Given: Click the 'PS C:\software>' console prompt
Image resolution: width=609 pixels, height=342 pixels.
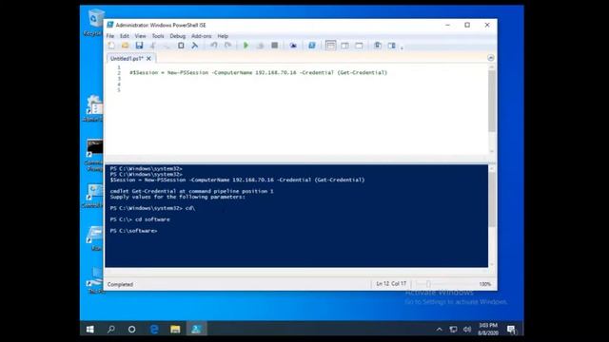Looking at the screenshot, I should pyautogui.click(x=133, y=231).
